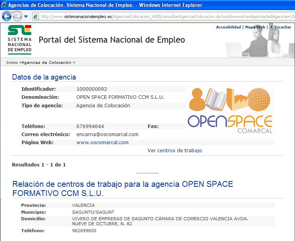Viewport: 295px width, 241px height.
Task: Click the Agencia de Colocación type value
Action: pyautogui.click(x=103, y=106)
